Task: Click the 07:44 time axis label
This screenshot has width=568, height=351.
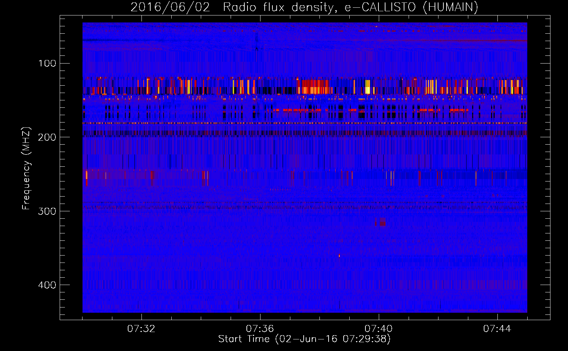Action: point(497,329)
